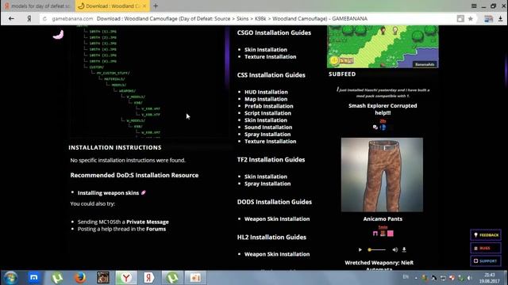Select the 'Download : Woodland' tab
The width and height of the screenshot is (508, 285).
click(x=113, y=6)
